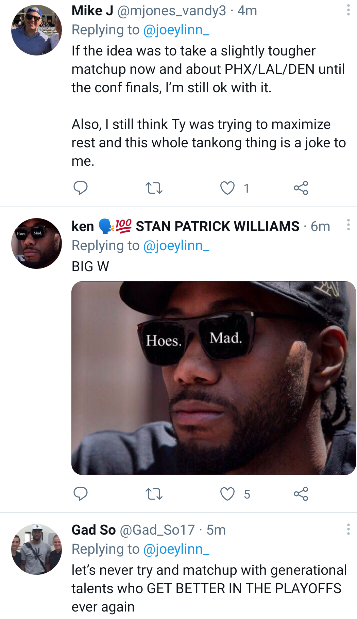Screen dimensions: 357x619
Task: Open Mike J's display name
Action: coord(92,11)
